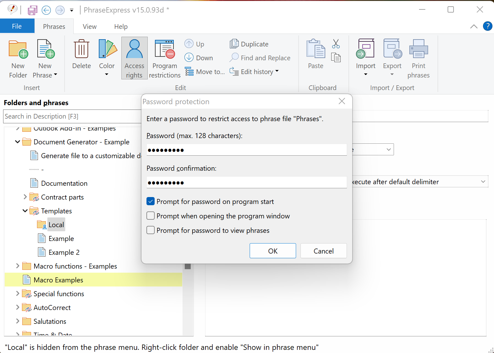The width and height of the screenshot is (494, 353).
Task: Select the Example 2 phrase
Action: (64, 252)
